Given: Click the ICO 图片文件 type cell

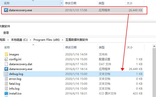Looking at the screenshot, I should tap(107, 93).
